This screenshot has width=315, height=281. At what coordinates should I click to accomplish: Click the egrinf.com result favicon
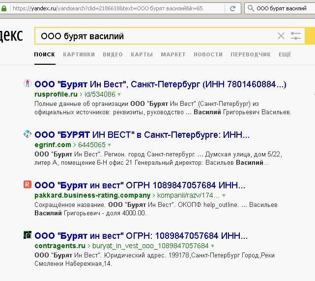(28, 134)
